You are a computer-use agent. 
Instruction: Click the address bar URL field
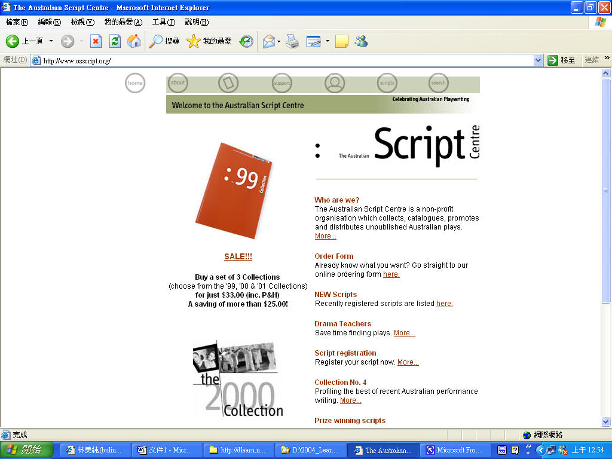[x=287, y=60]
